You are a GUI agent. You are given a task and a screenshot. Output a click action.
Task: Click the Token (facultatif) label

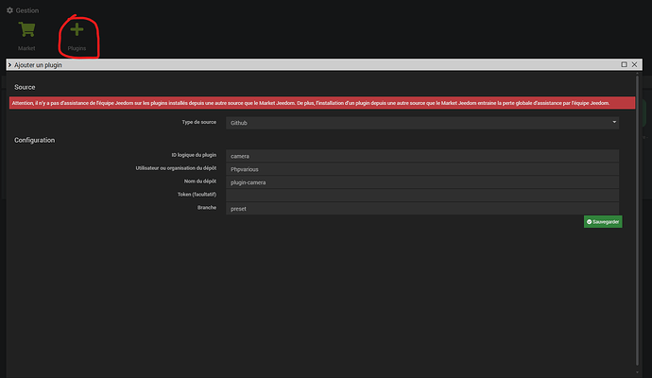point(197,195)
